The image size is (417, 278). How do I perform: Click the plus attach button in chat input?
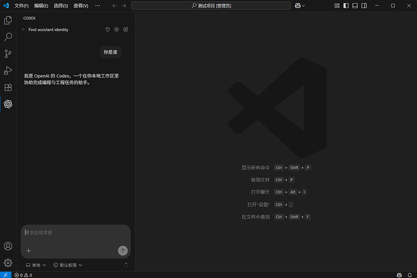click(28, 251)
